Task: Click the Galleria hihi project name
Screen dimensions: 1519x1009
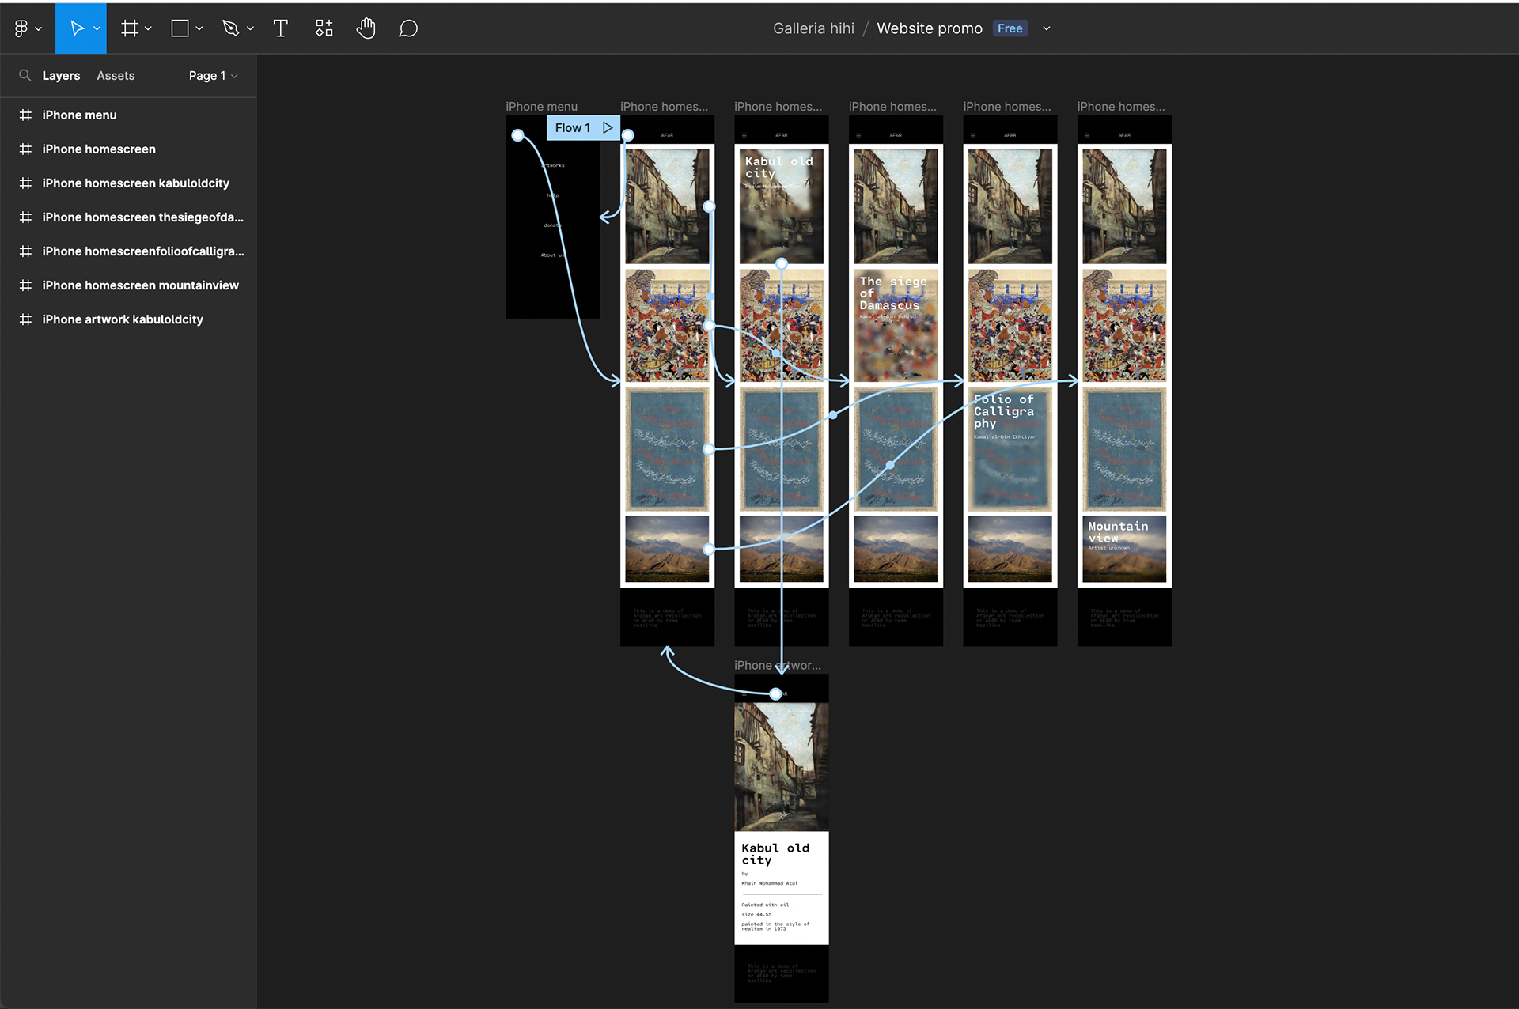Action: pyautogui.click(x=813, y=28)
